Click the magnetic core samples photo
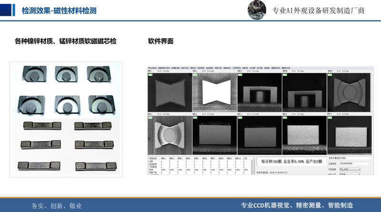Screen dimensions: 381x212 pyautogui.click(x=66, y=120)
